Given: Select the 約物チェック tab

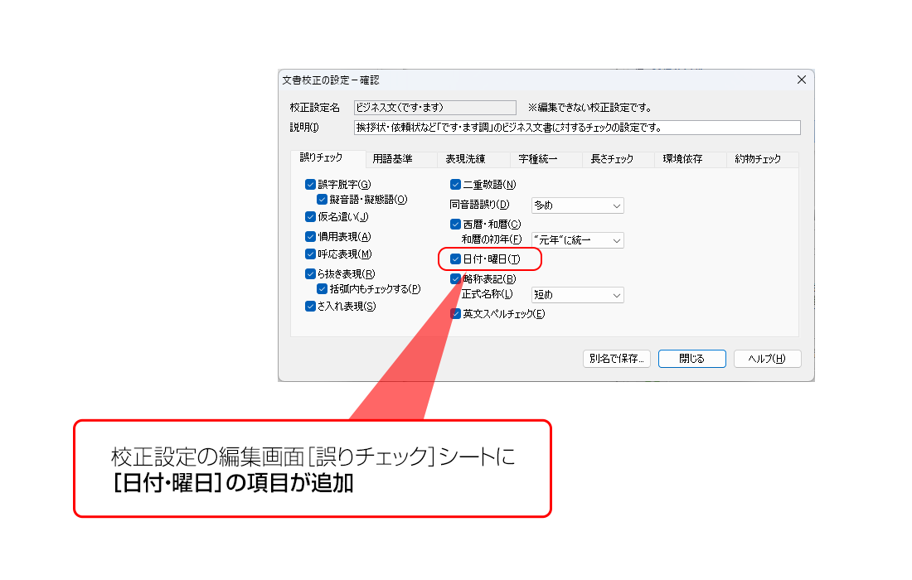Looking at the screenshot, I should [757, 159].
